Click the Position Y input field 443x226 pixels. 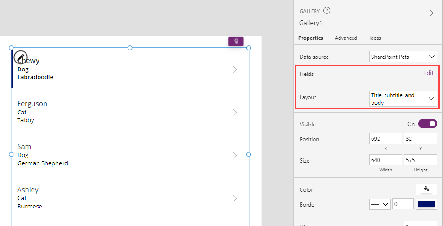click(420, 138)
